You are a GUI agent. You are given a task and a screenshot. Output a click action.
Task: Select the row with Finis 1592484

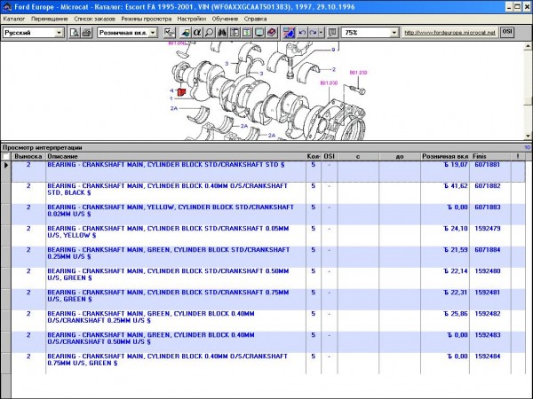click(268, 364)
